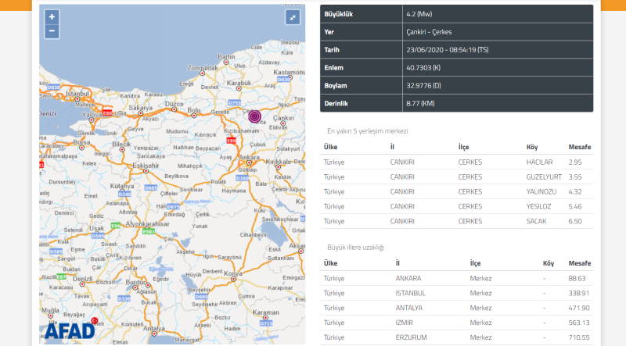
Task: Select the HACILAR village row
Action: pyautogui.click(x=457, y=162)
